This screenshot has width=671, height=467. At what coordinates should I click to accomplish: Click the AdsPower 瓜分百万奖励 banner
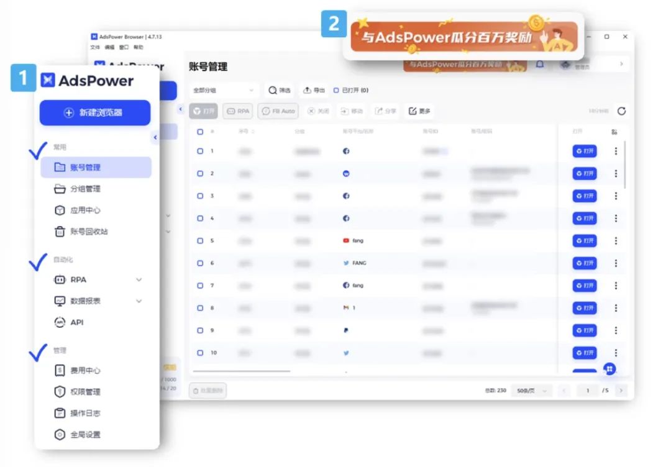point(464,37)
